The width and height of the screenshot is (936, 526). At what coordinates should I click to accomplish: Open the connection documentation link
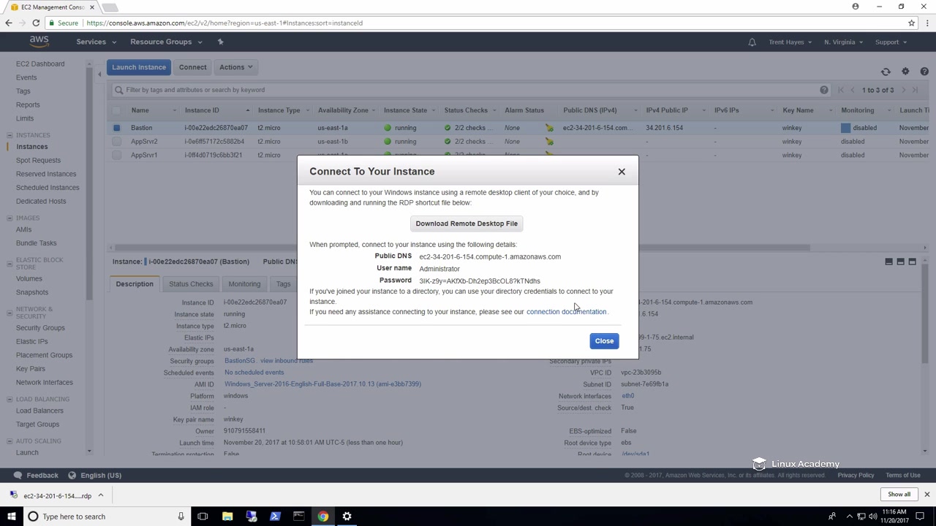pos(566,312)
